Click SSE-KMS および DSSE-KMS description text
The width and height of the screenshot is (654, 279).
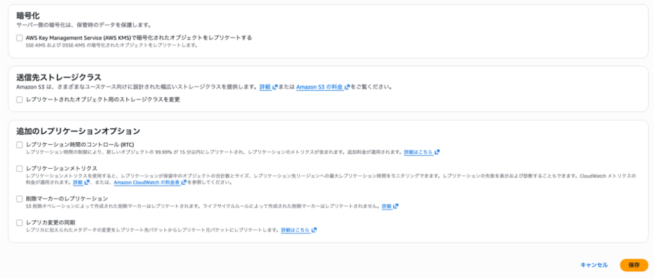[x=111, y=45]
